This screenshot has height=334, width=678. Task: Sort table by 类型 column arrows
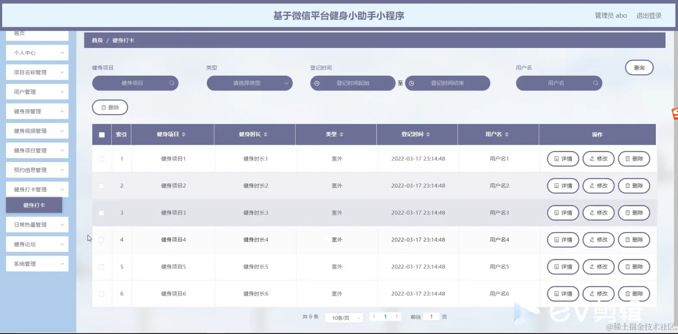click(x=341, y=134)
